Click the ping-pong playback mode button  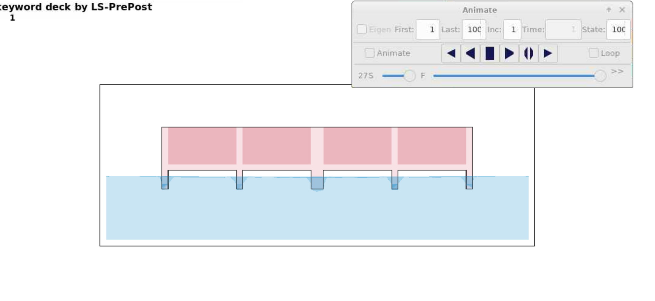(x=528, y=54)
